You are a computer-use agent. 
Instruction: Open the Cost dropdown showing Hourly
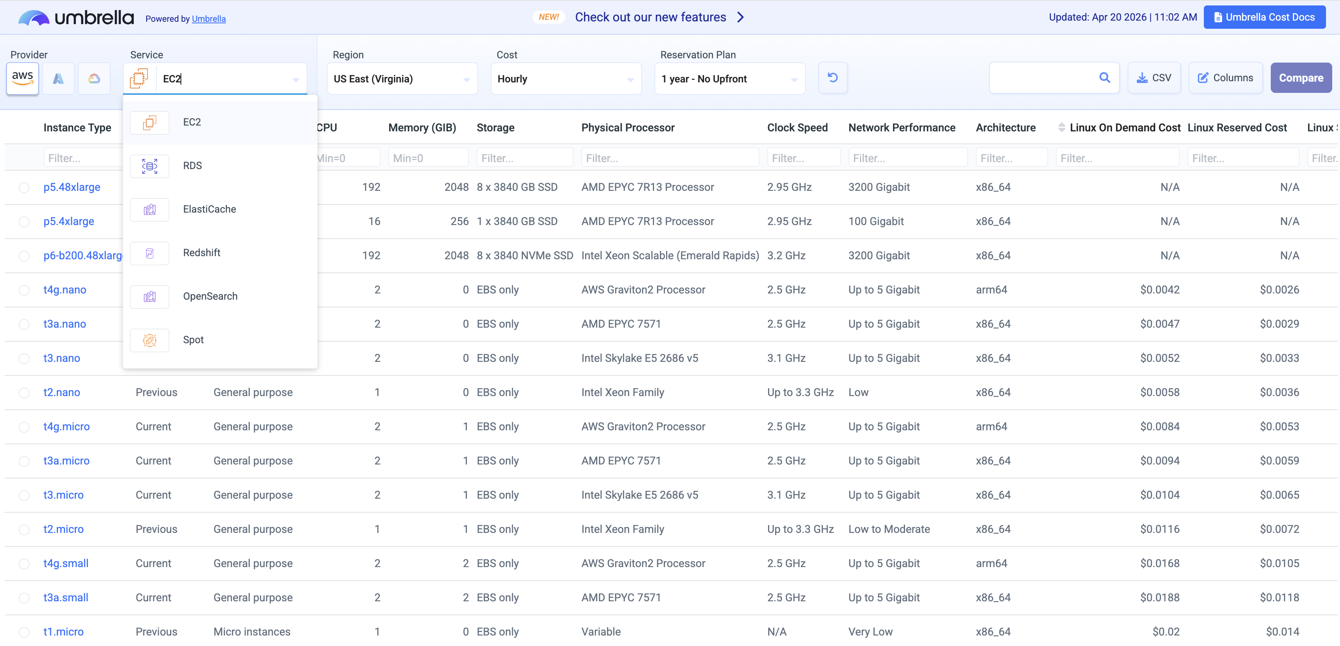click(x=565, y=79)
